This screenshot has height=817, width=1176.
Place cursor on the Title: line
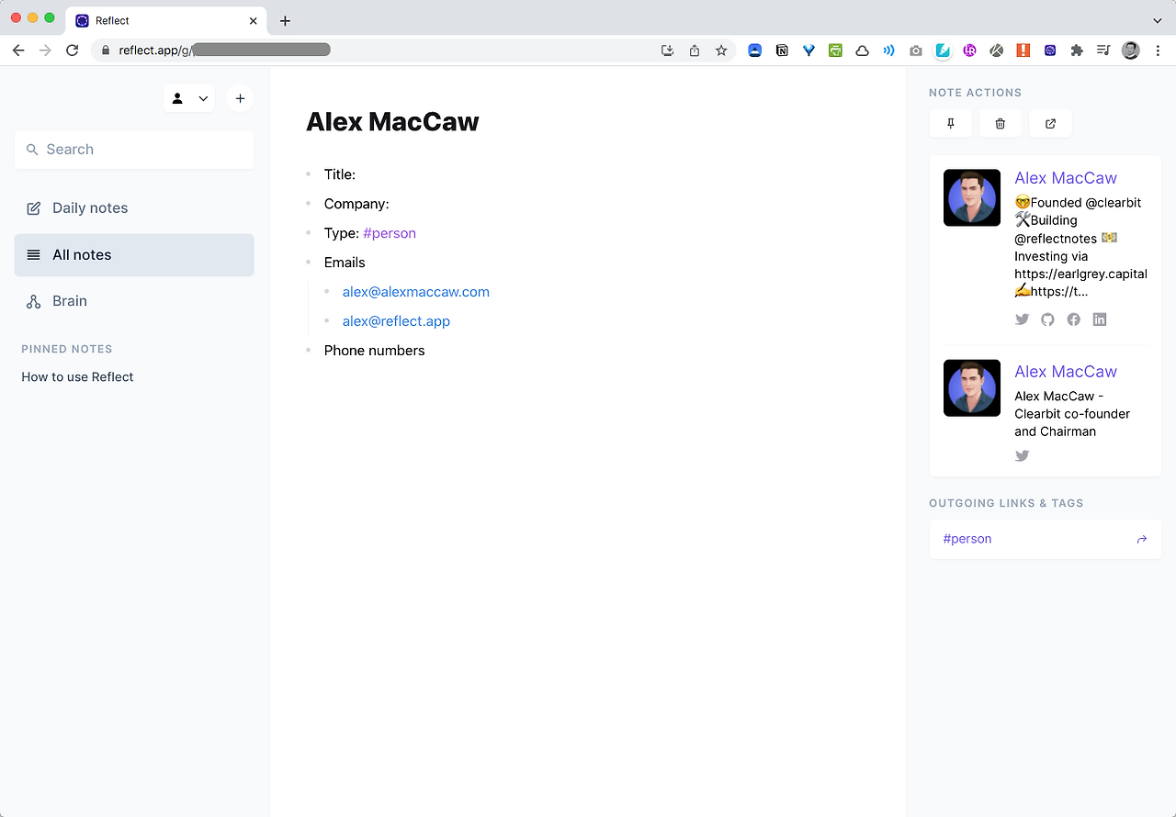coord(340,174)
